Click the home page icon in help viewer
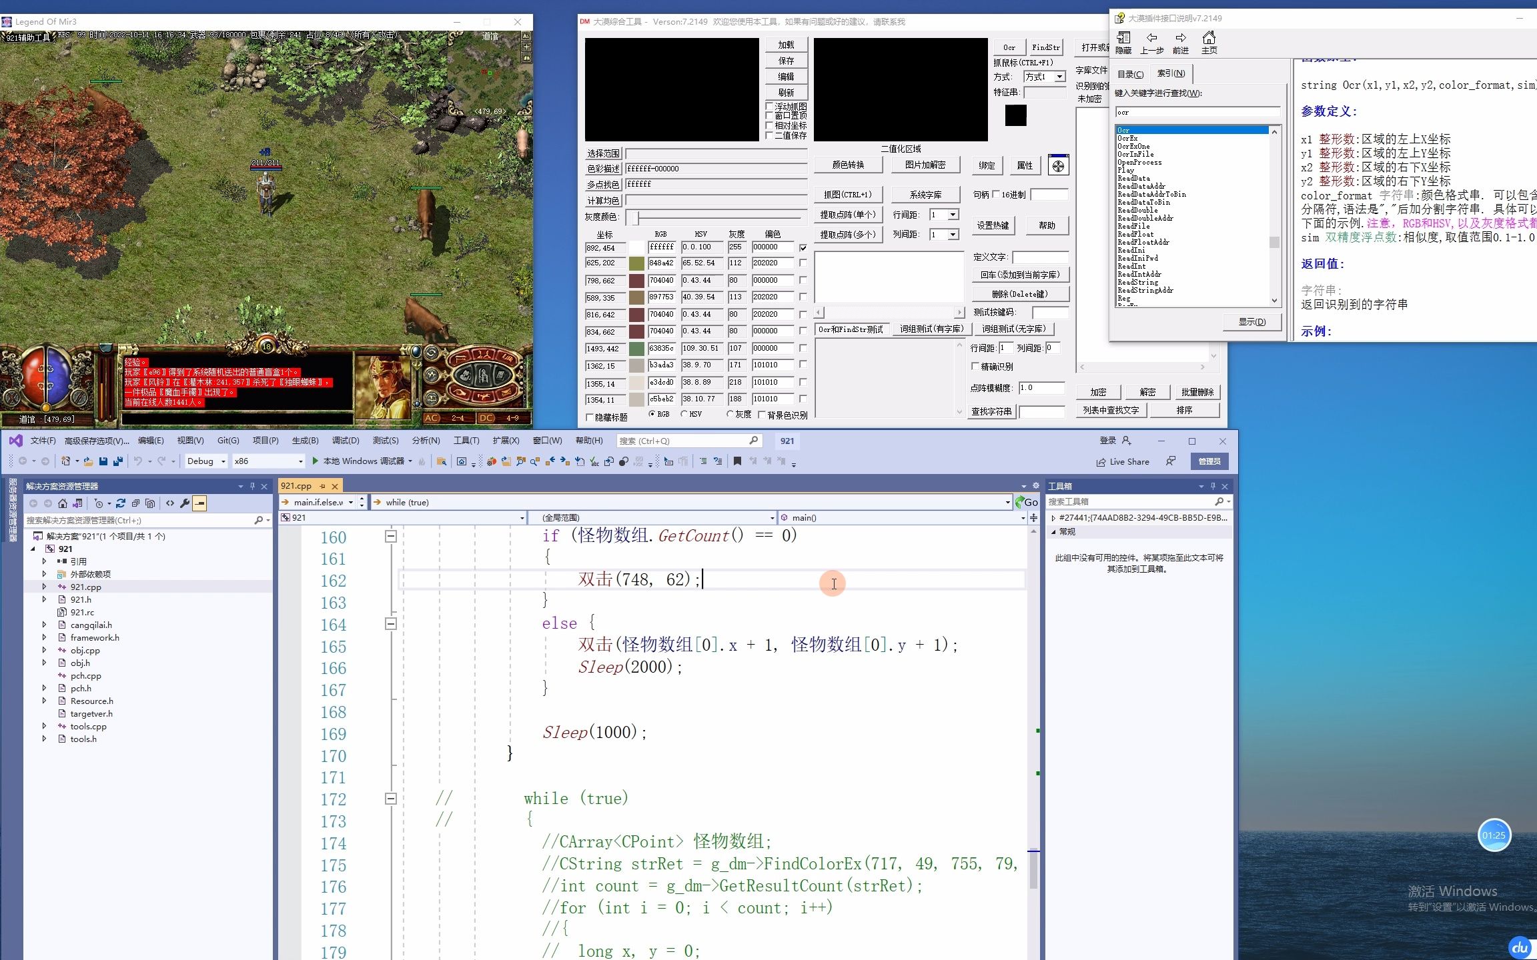1537x960 pixels. point(1209,39)
